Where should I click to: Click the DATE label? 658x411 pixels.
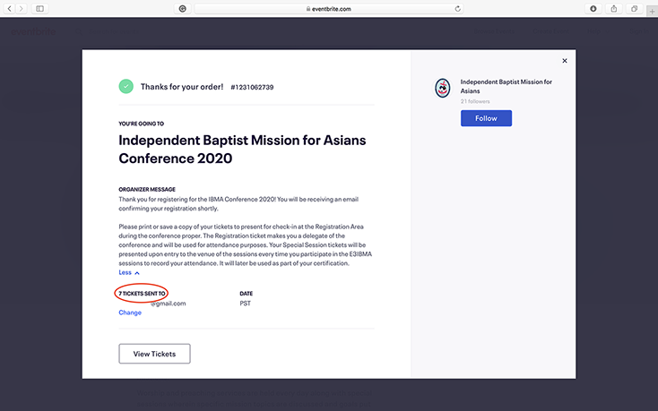(246, 294)
